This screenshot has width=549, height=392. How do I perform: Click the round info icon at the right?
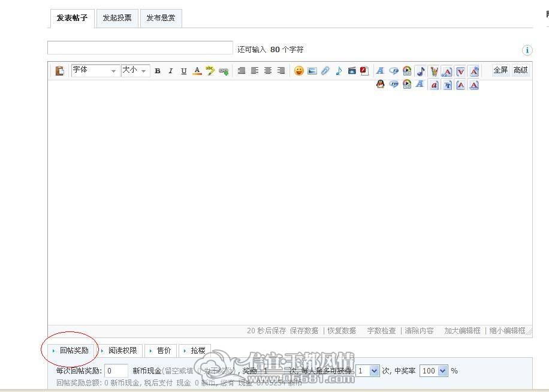point(527,50)
